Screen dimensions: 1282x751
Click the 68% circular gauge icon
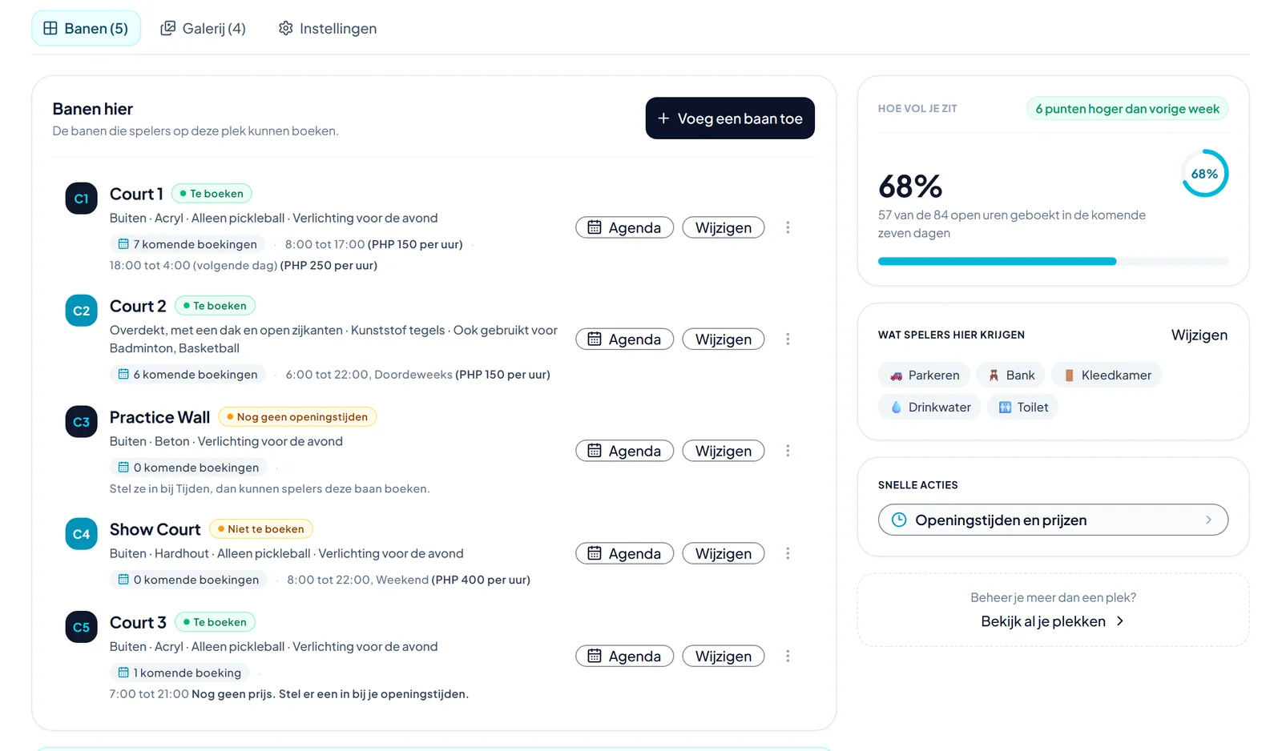[x=1204, y=174]
